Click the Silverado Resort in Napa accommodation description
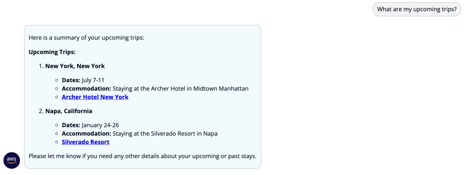The image size is (465, 175). (x=165, y=134)
